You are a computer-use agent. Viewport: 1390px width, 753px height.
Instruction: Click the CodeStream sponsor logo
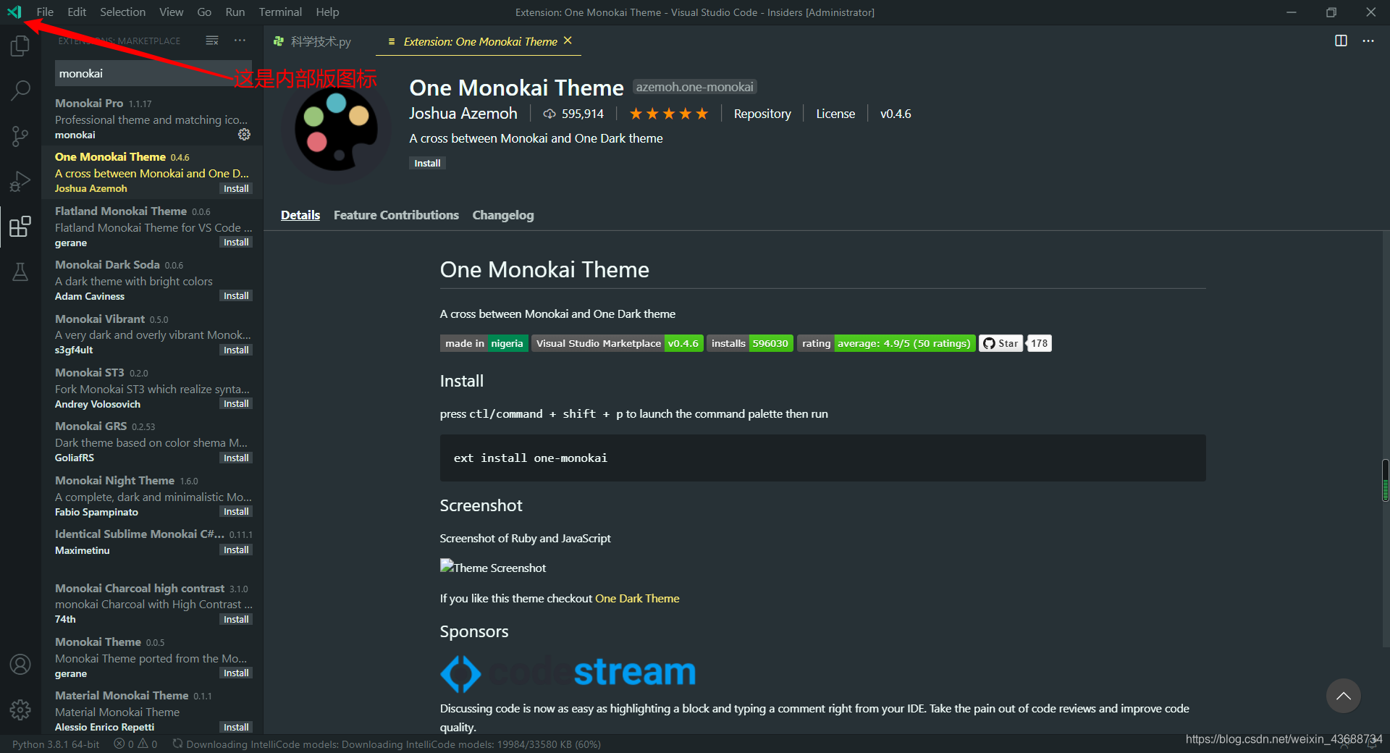point(568,673)
